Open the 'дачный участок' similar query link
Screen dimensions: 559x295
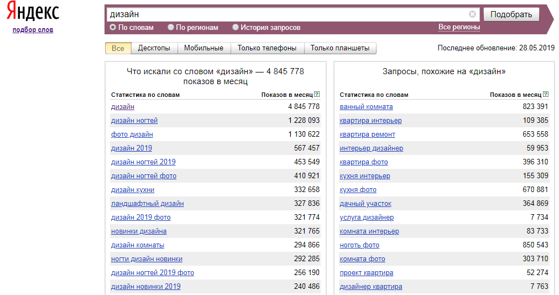[x=366, y=204]
